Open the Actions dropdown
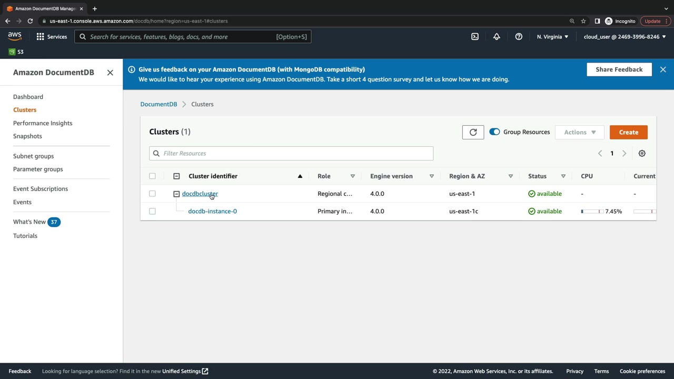The image size is (674, 379). [579, 132]
